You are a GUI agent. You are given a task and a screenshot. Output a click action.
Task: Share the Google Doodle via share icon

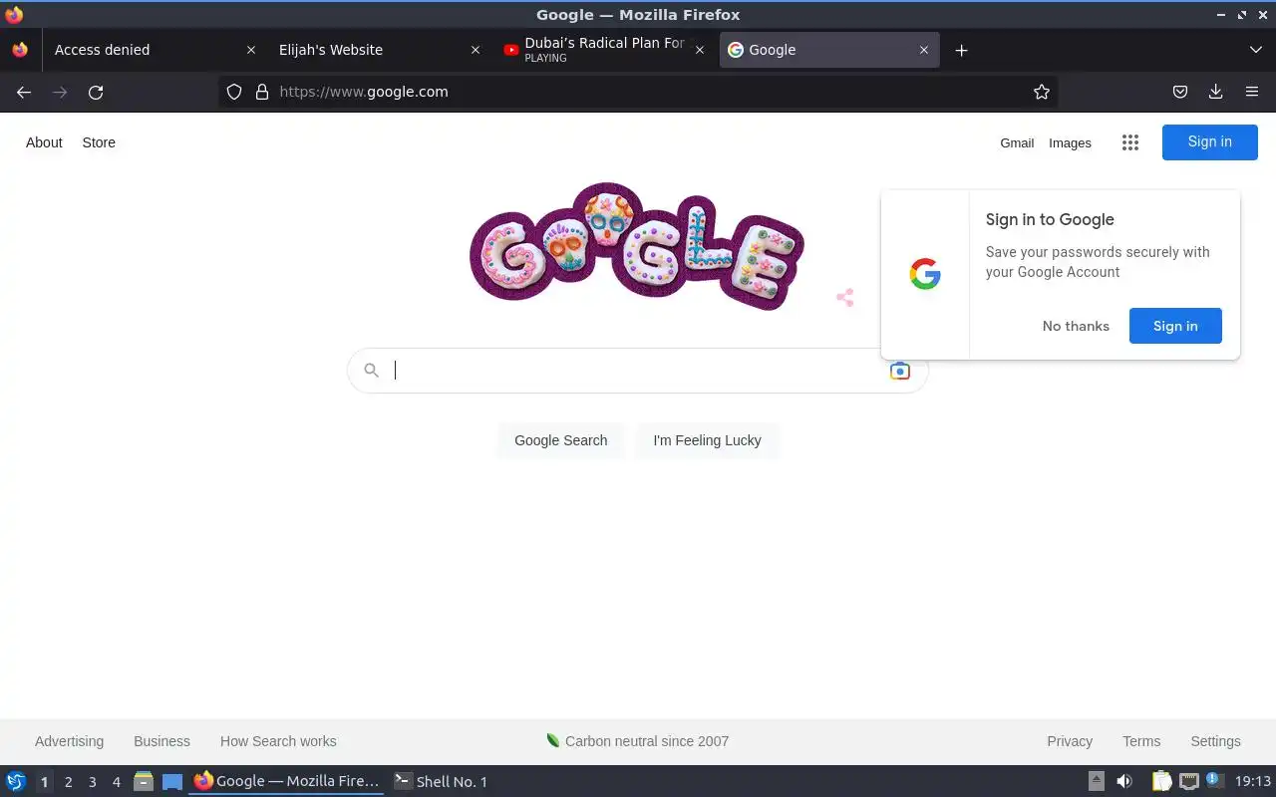[x=844, y=297]
